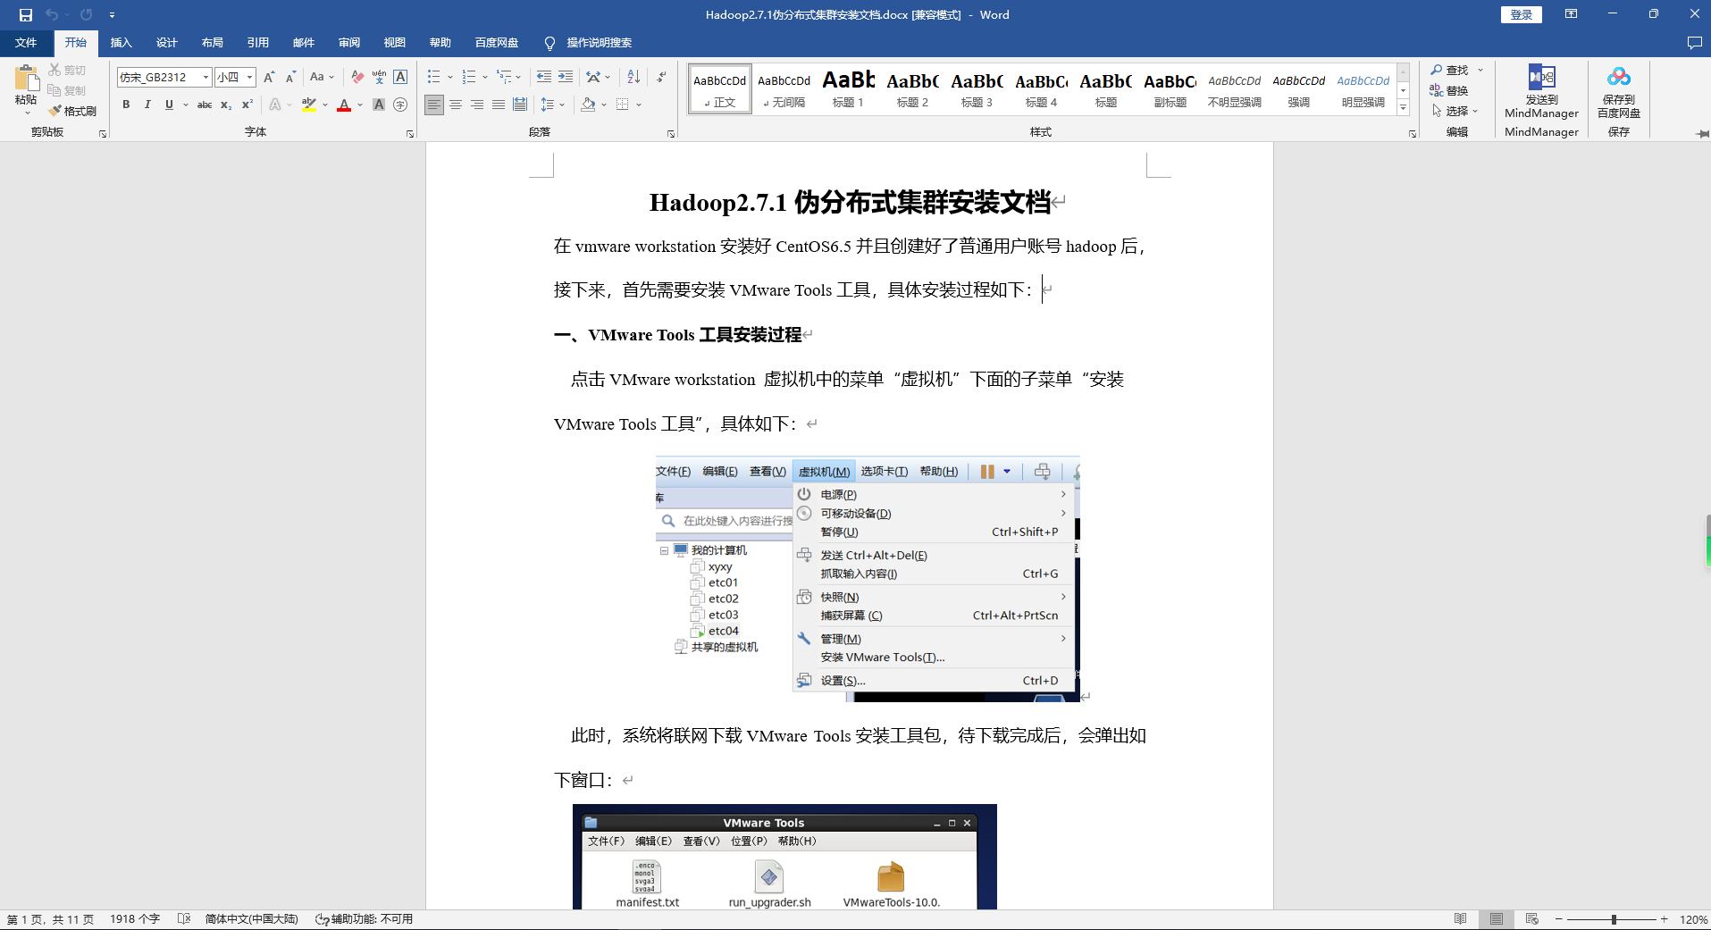Toggle superscript formatting
1711x930 pixels.
(247, 105)
